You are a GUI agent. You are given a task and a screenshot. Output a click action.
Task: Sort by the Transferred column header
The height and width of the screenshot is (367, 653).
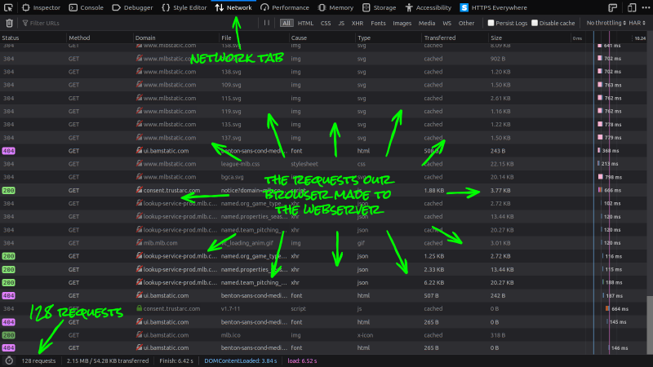click(455, 38)
